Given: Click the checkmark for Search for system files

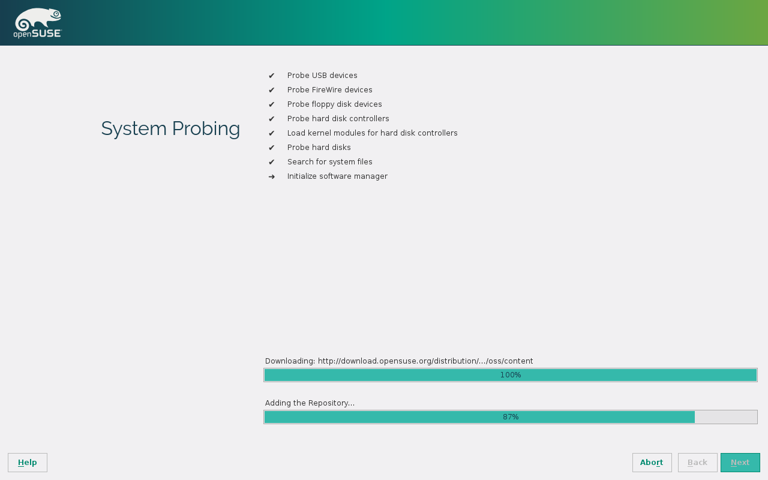Looking at the screenshot, I should pyautogui.click(x=271, y=162).
